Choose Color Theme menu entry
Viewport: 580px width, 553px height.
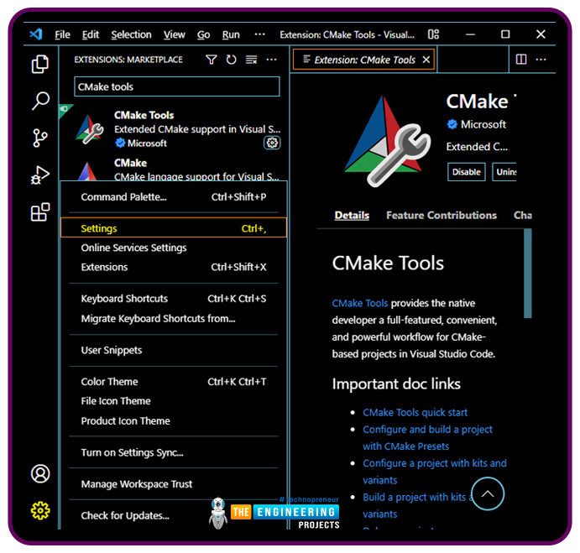[x=174, y=381]
